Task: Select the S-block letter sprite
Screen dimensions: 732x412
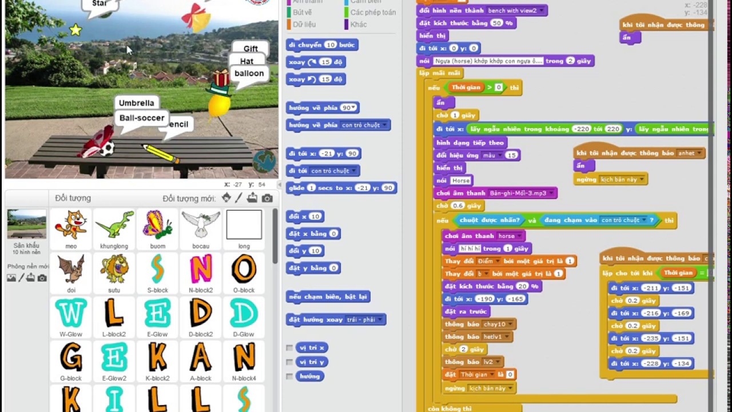Action: (x=158, y=273)
